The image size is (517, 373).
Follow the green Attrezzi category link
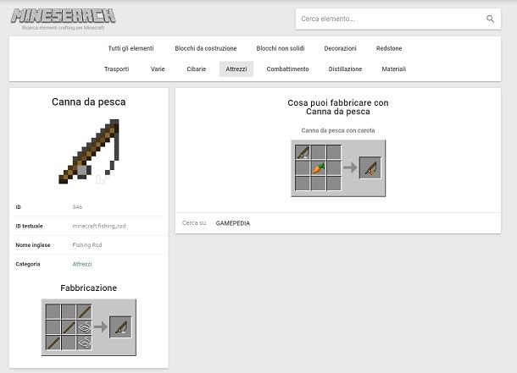coord(82,264)
